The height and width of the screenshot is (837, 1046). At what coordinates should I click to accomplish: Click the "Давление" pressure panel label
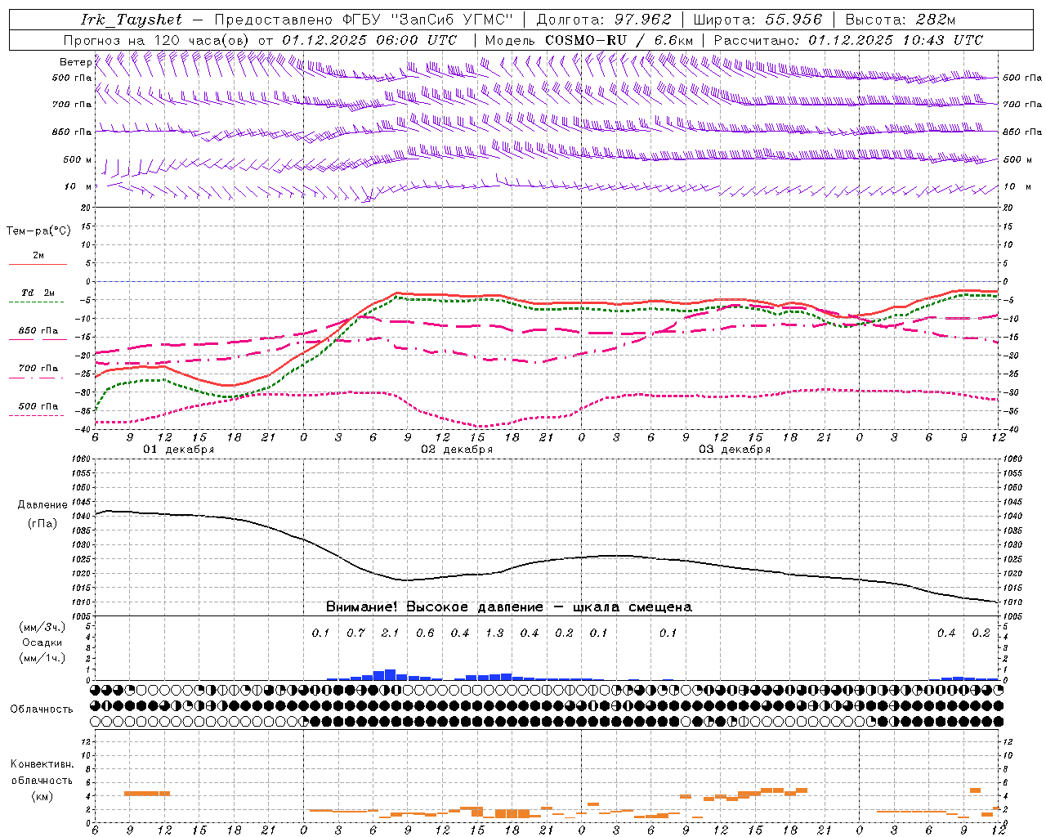[42, 505]
